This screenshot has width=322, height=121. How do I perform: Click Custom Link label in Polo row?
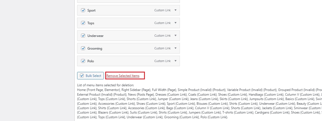(163, 61)
